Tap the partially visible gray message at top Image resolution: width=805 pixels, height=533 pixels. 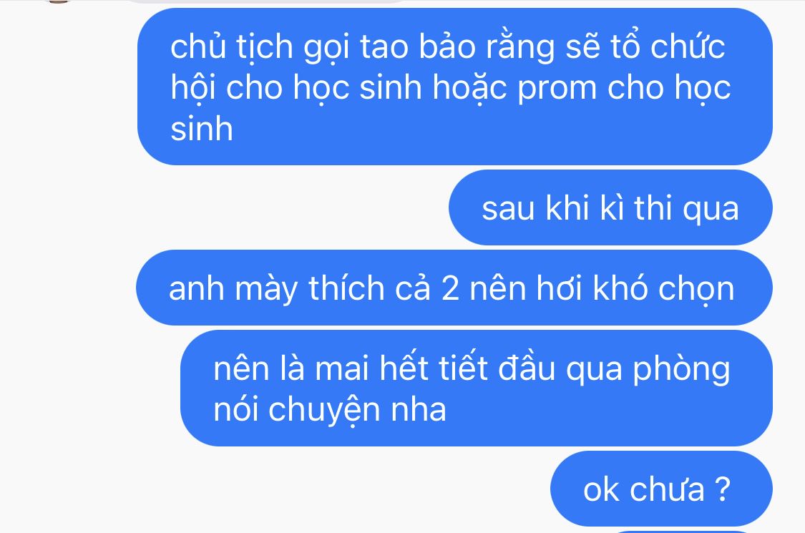(267, 1)
